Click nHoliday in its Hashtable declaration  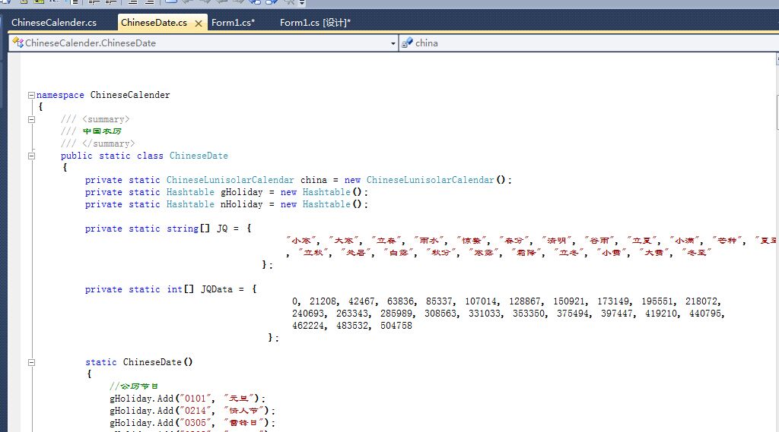241,204
